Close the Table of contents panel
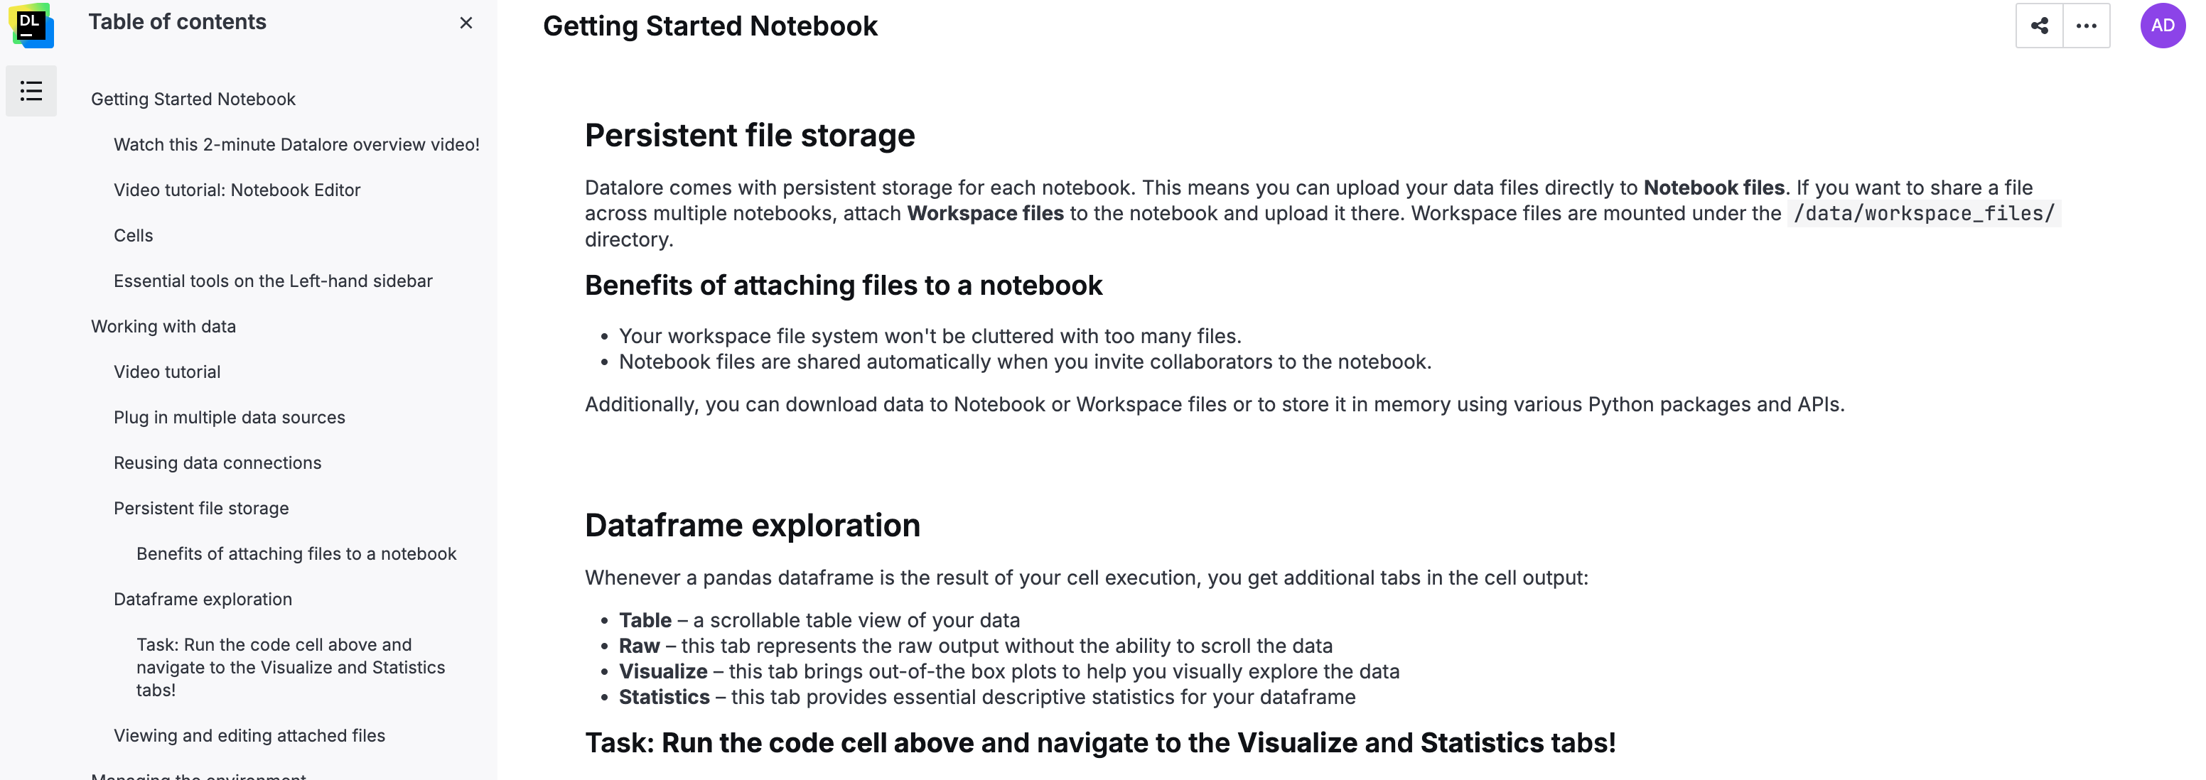 pos(466,23)
